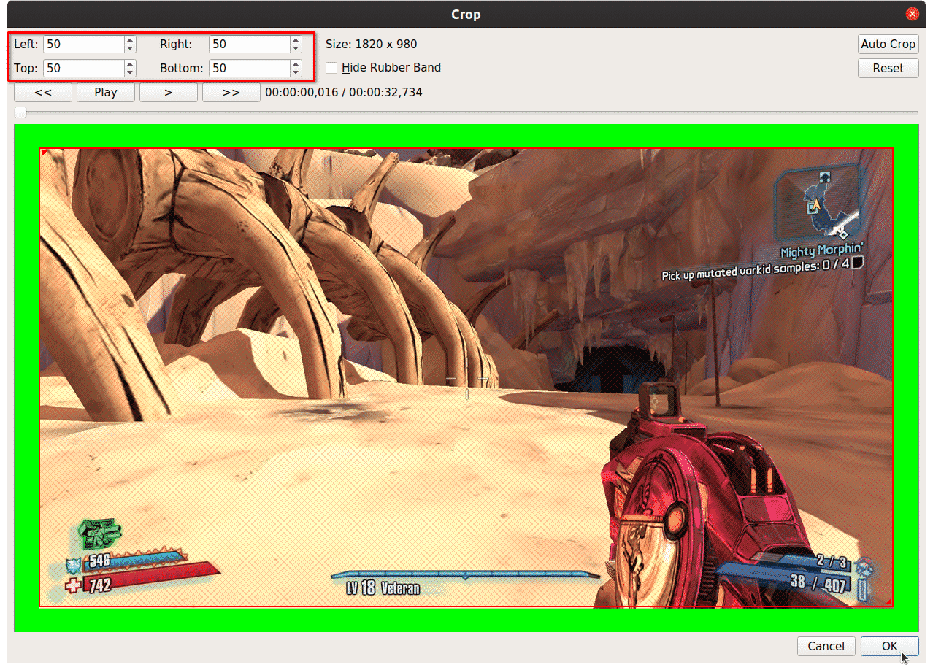Decrease the Right crop value
933x670 pixels.
point(296,49)
